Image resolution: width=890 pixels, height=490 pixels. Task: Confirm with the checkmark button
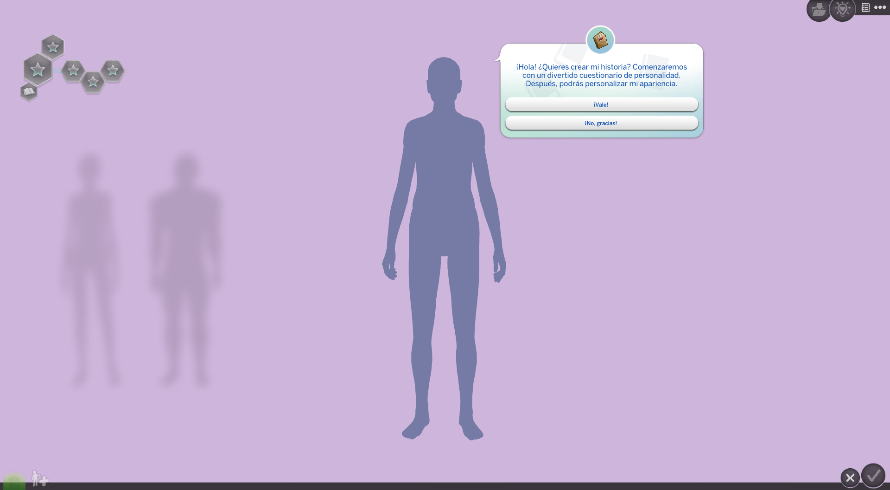873,476
